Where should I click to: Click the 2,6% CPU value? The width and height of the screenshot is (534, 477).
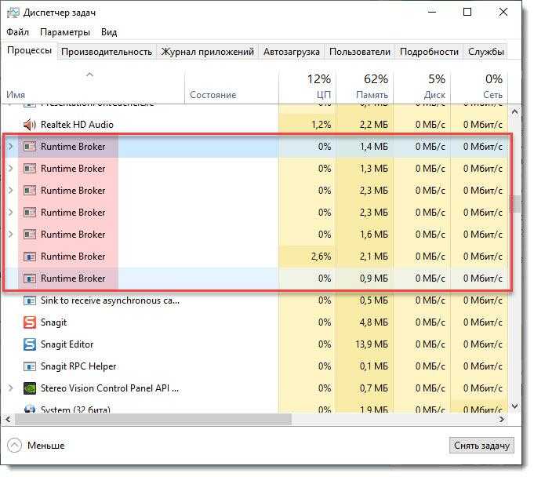pos(321,257)
